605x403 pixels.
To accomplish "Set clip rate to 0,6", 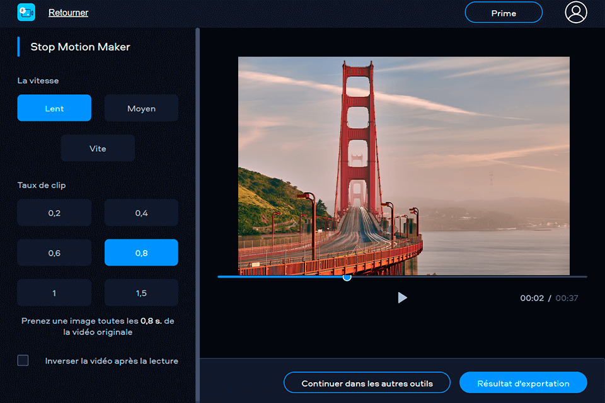I will tap(54, 253).
